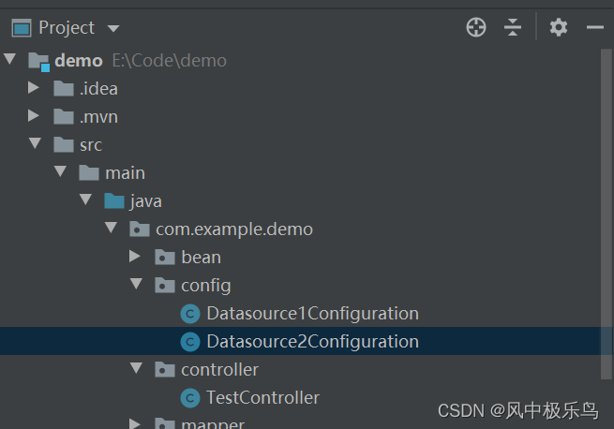Collapse the controller package arrow
This screenshot has width=614, height=429.
(136, 368)
